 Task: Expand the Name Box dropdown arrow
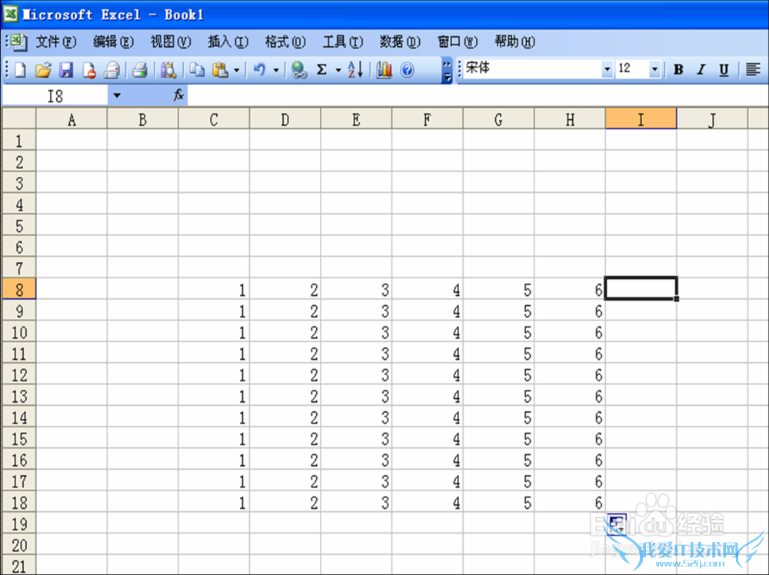coord(117,95)
